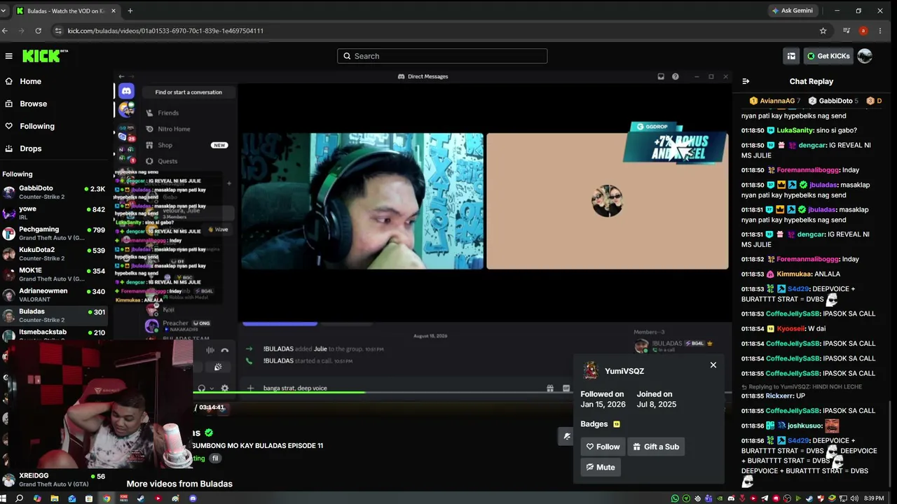Open Windows taskbar search
The width and height of the screenshot is (897, 504).
20,498
